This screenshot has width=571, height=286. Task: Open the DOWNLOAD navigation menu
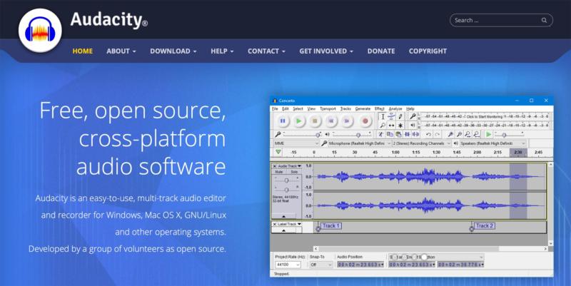click(173, 51)
